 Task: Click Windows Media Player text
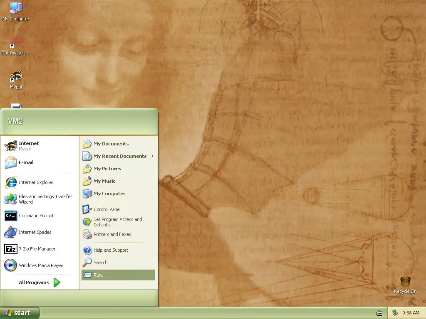(41, 265)
